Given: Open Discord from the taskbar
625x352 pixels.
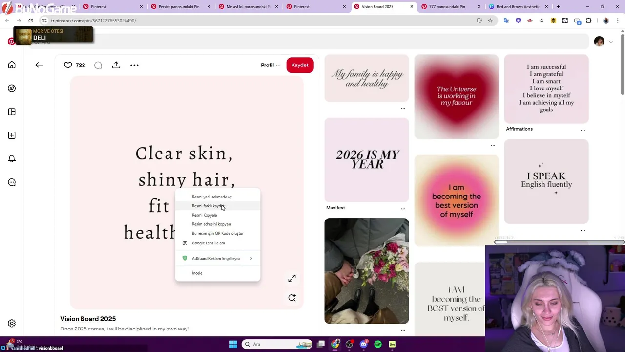Looking at the screenshot, I should click(x=363, y=344).
